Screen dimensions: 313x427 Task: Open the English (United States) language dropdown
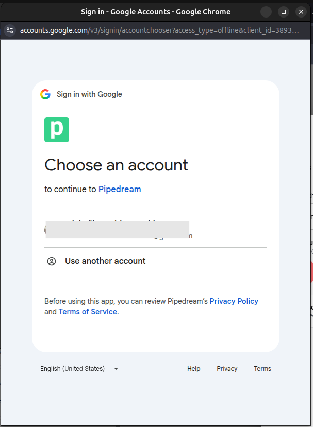(79, 368)
